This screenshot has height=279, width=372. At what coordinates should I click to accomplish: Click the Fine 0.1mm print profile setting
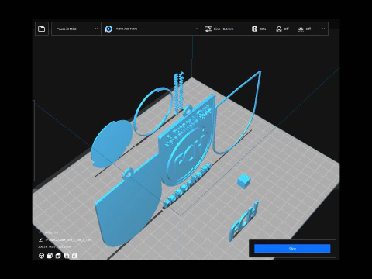tap(224, 29)
